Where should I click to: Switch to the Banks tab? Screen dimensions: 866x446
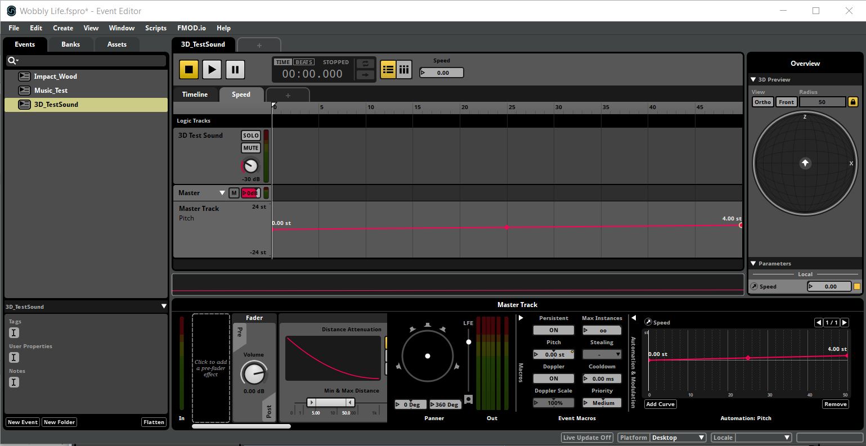70,44
